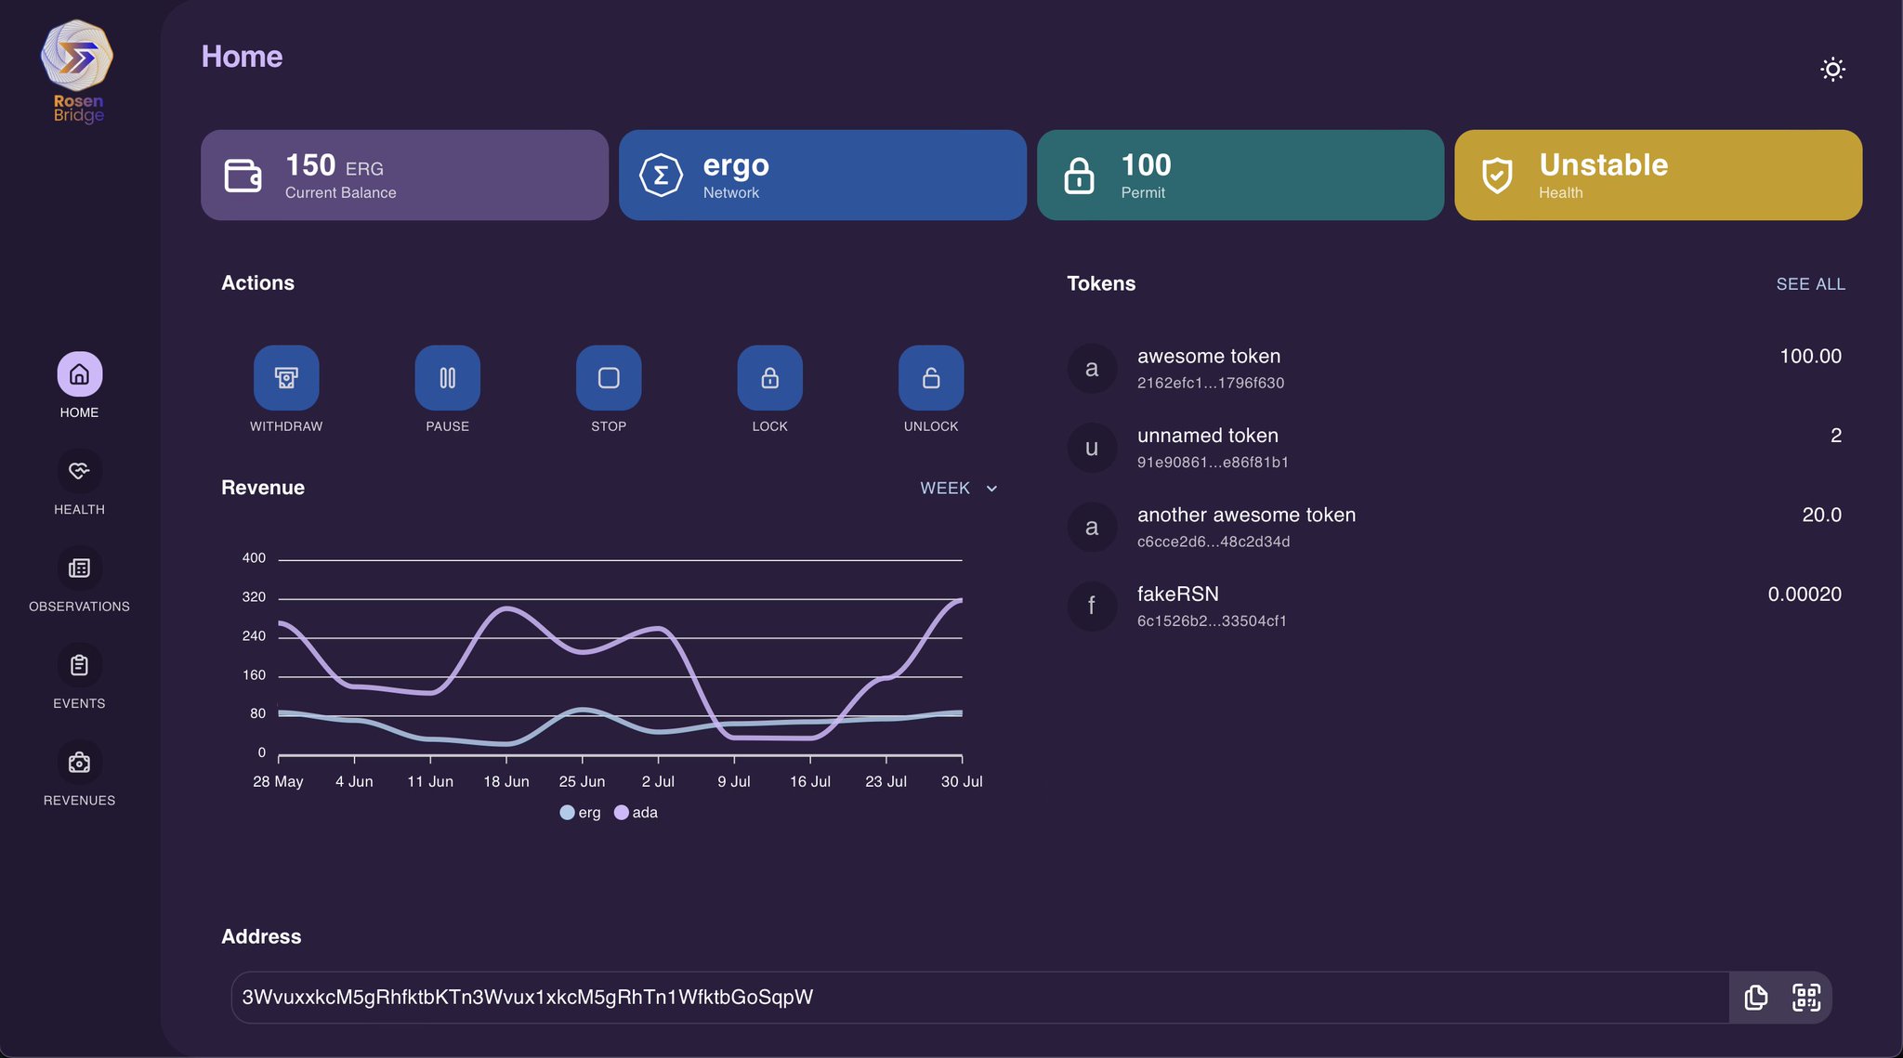The image size is (1903, 1058).
Task: Toggle light theme with sun icon
Action: point(1832,70)
